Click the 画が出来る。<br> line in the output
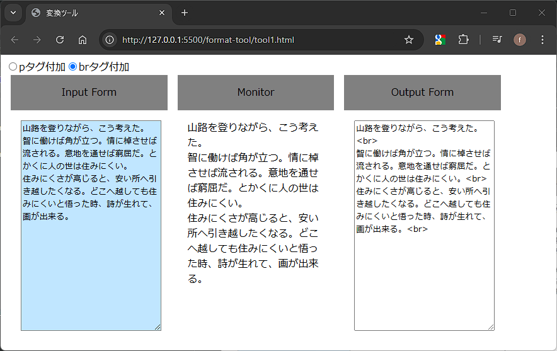 coord(392,229)
